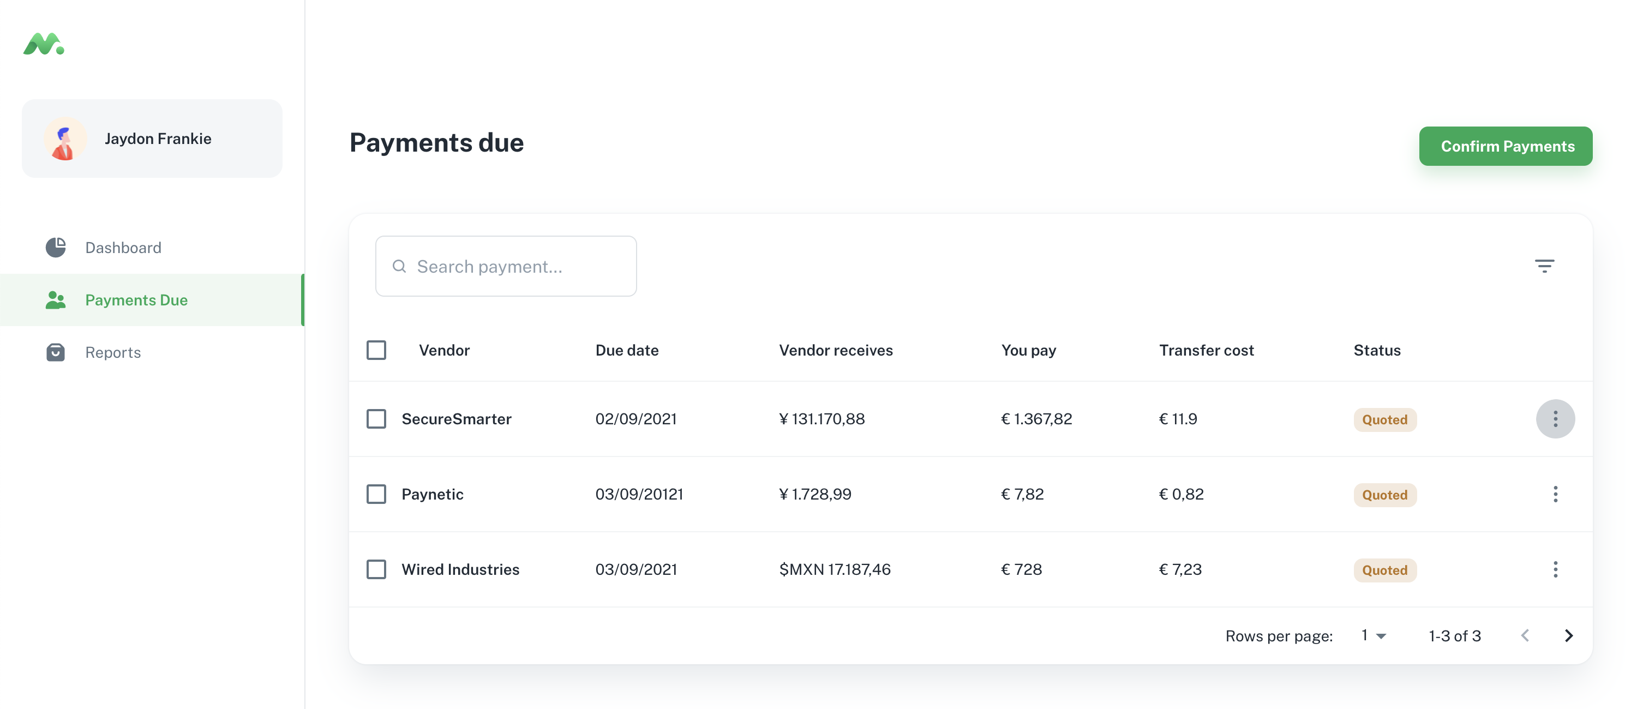Open the three-dot menu for Wired Industries

pos(1555,569)
